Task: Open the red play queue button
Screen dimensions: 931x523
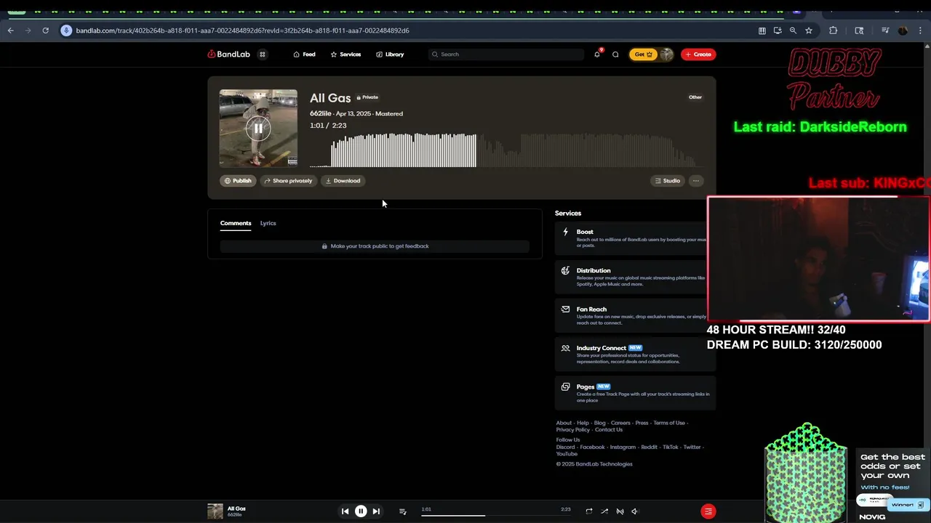Action: point(708,511)
